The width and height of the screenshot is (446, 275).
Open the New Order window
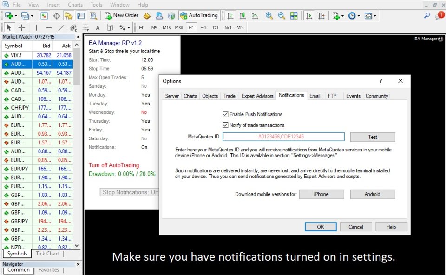pos(121,16)
